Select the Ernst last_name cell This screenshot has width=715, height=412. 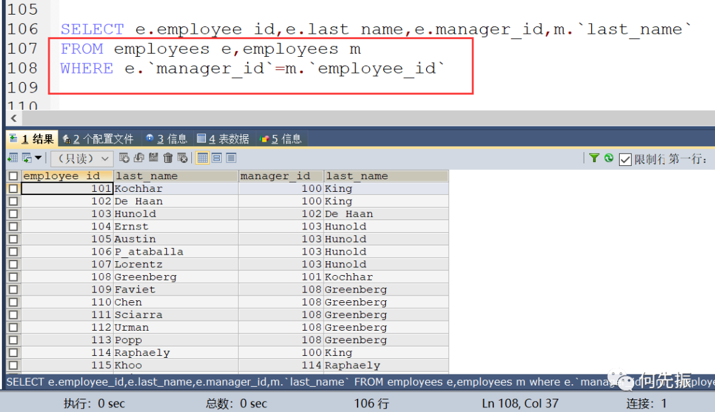[175, 226]
